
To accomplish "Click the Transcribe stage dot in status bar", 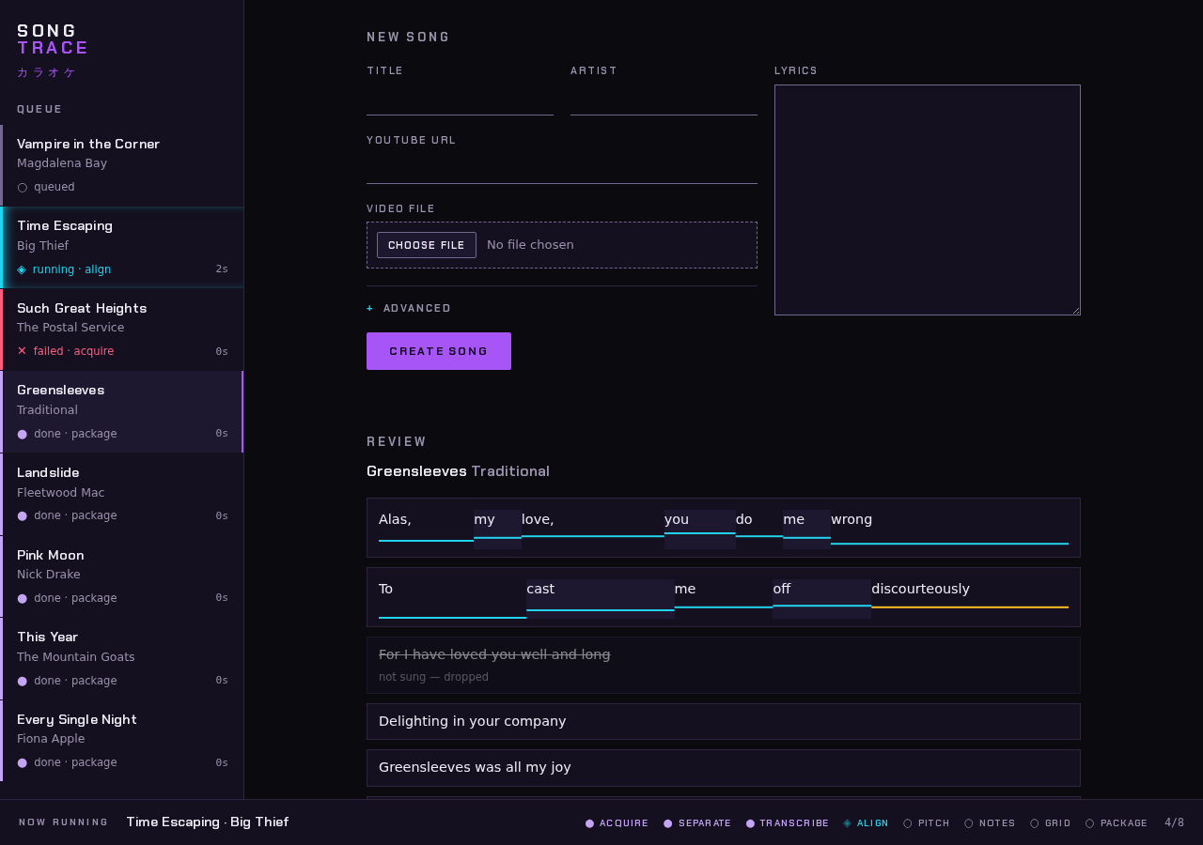I will (750, 823).
